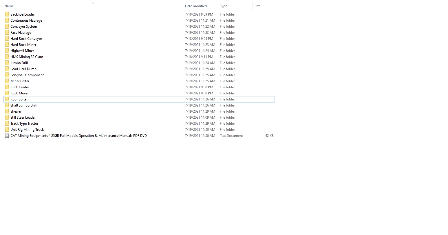Select the Shaft Jumbo Drill folder name
Screen dimensions: 448x235
coord(23,105)
